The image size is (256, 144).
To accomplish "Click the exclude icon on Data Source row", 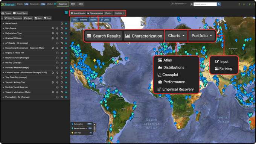I will pyautogui.click(x=53, y=28).
